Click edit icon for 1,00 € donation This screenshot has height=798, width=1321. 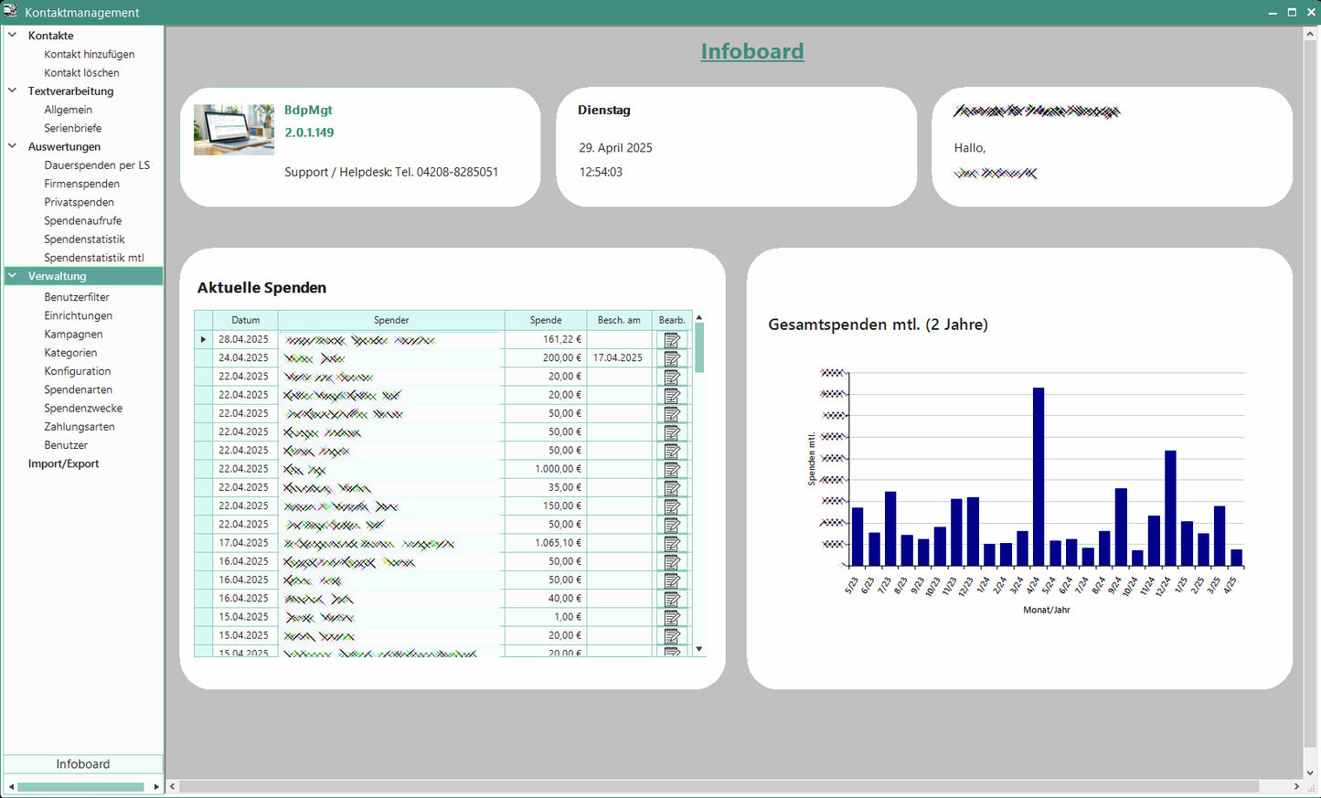pos(672,617)
